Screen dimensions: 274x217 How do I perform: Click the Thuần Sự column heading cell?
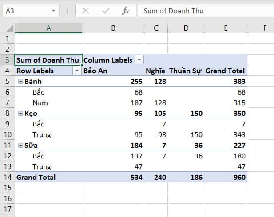186,71
